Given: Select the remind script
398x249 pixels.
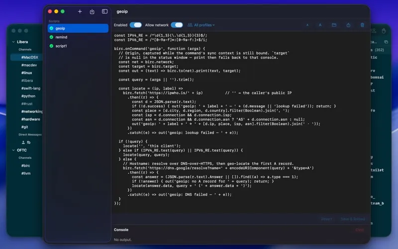Looking at the screenshot, I should point(78,37).
